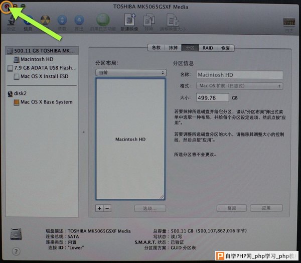Select Mac OS X Install ESD volume
The width and height of the screenshot is (301, 263).
click(42, 76)
